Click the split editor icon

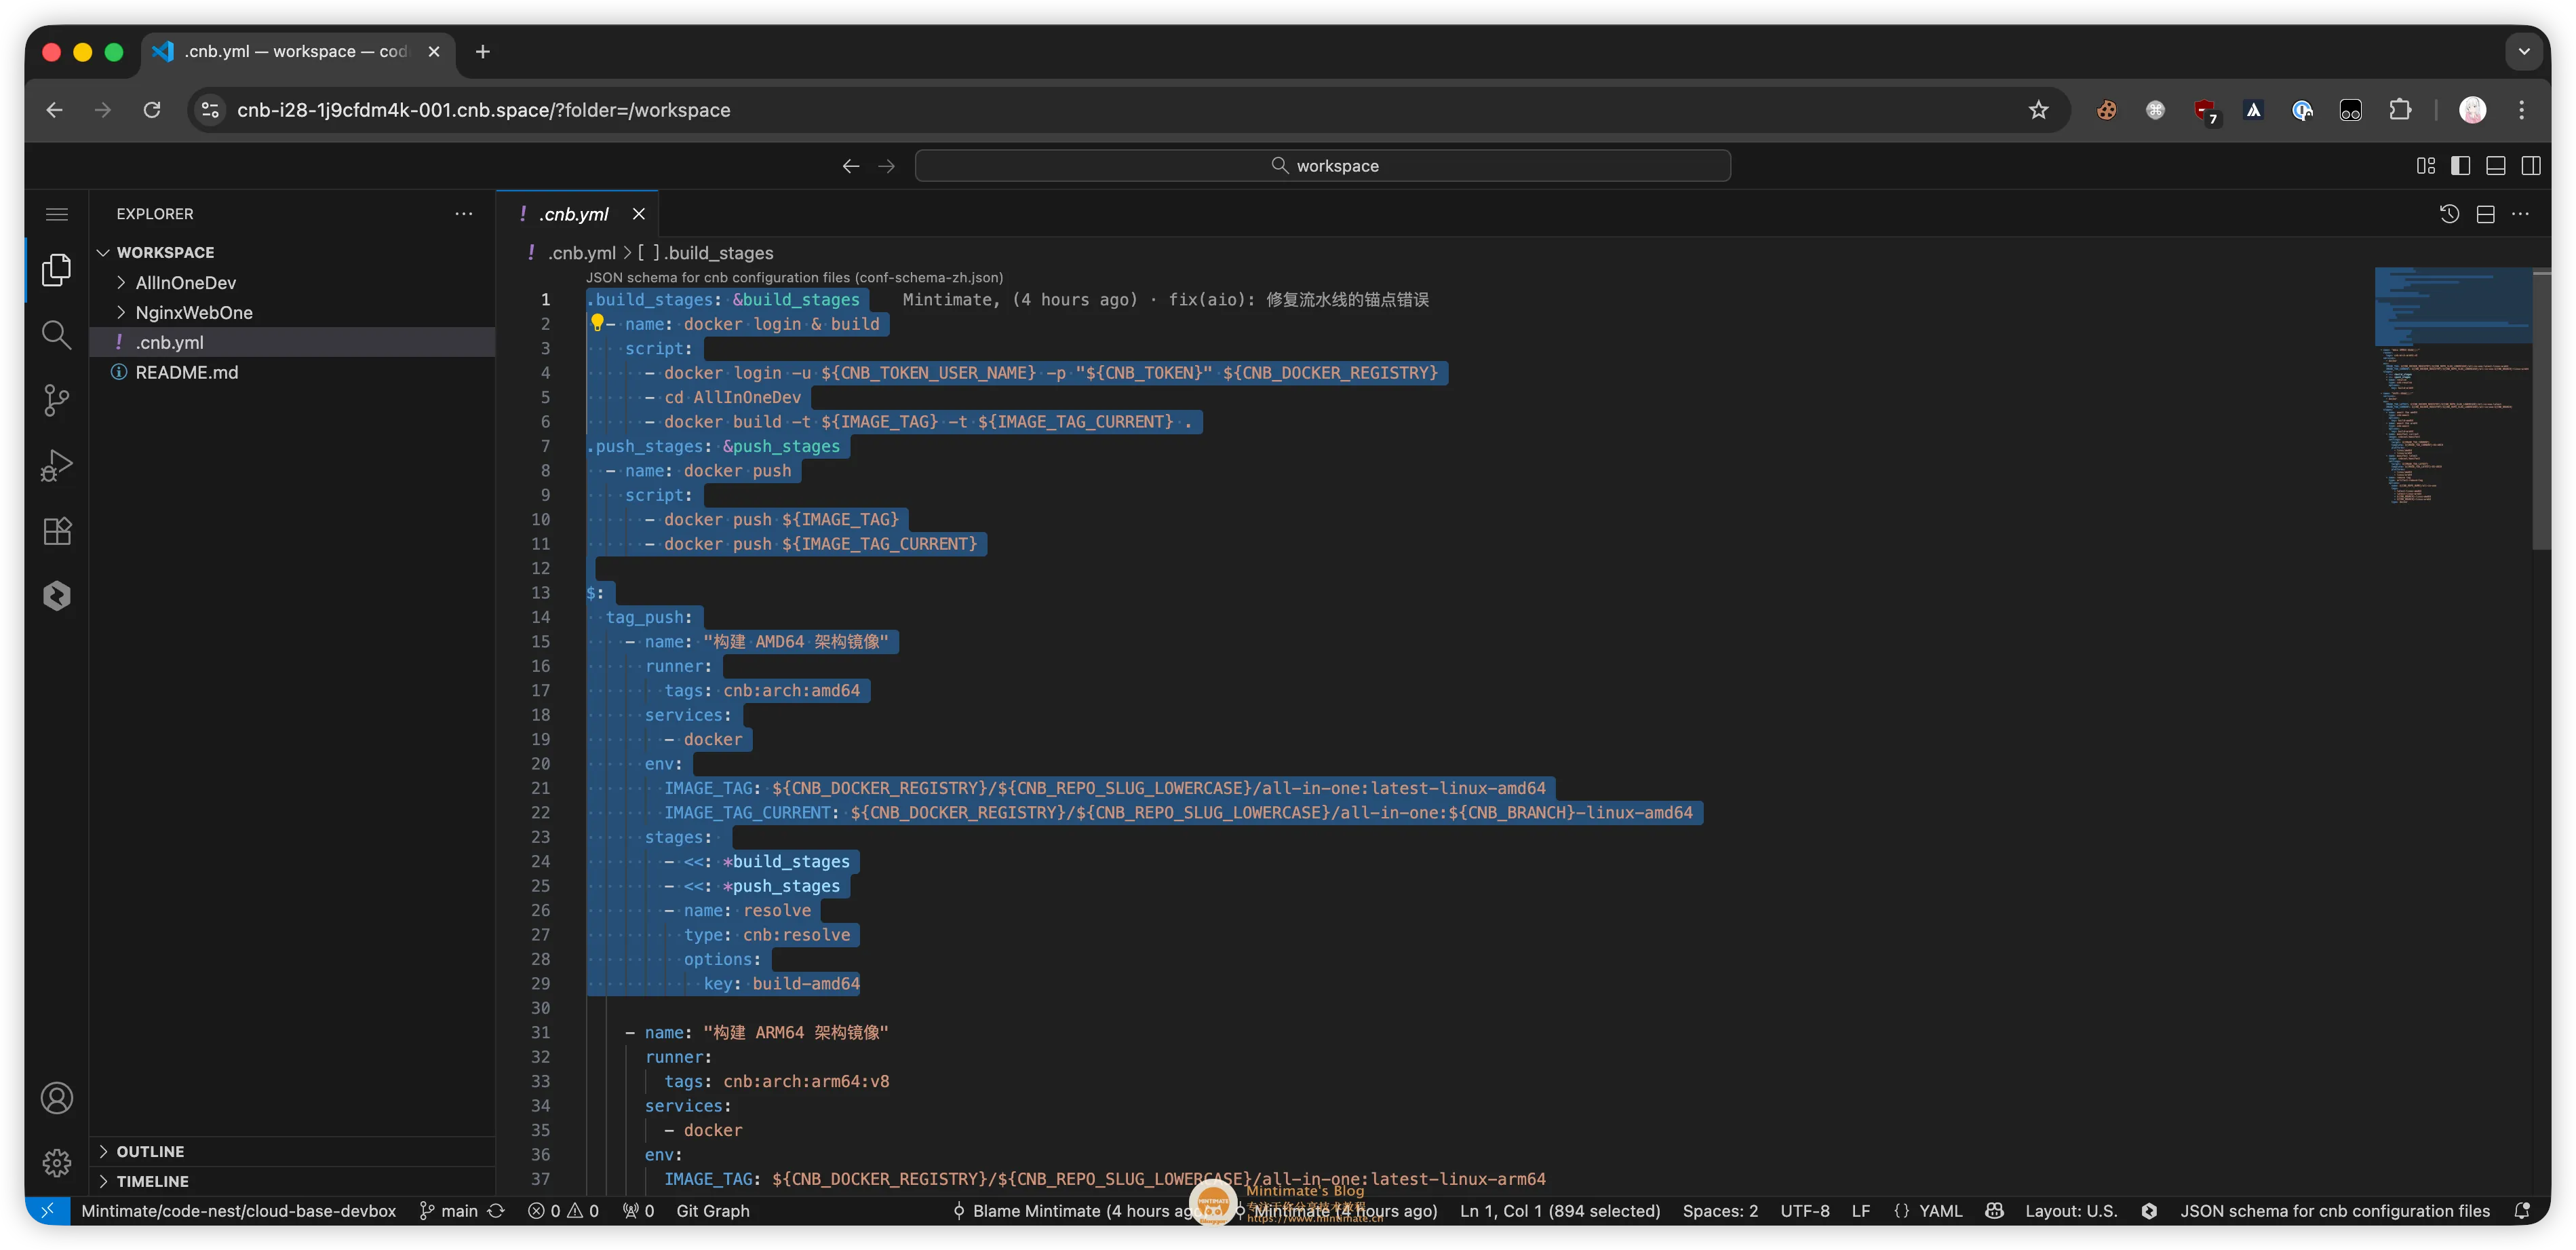point(2485,214)
